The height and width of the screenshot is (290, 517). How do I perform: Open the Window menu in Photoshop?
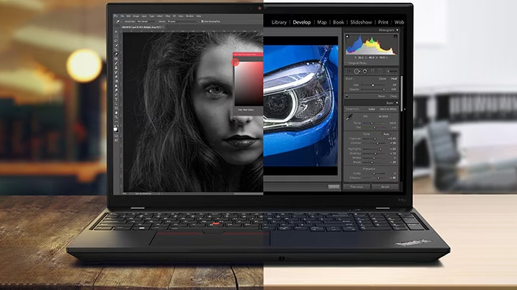(190, 16)
